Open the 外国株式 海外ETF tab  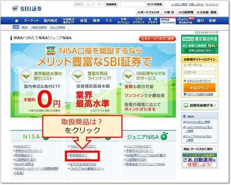click(69, 21)
